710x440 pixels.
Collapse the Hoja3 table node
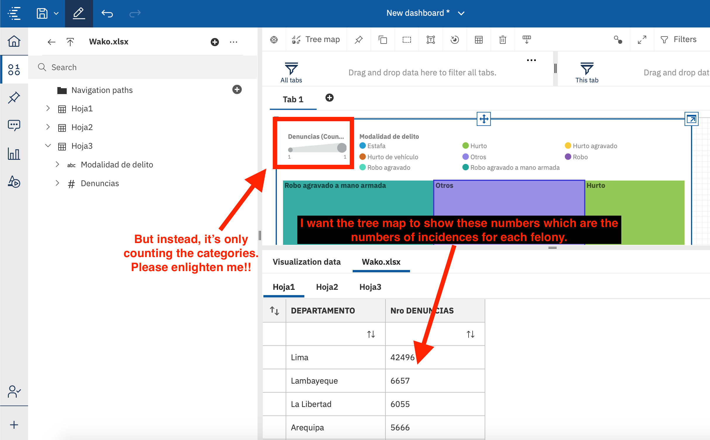point(48,146)
